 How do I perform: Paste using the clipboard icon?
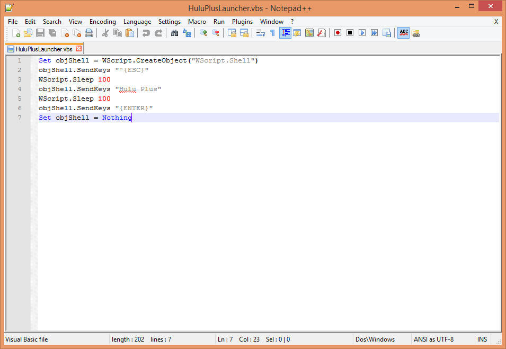point(130,33)
